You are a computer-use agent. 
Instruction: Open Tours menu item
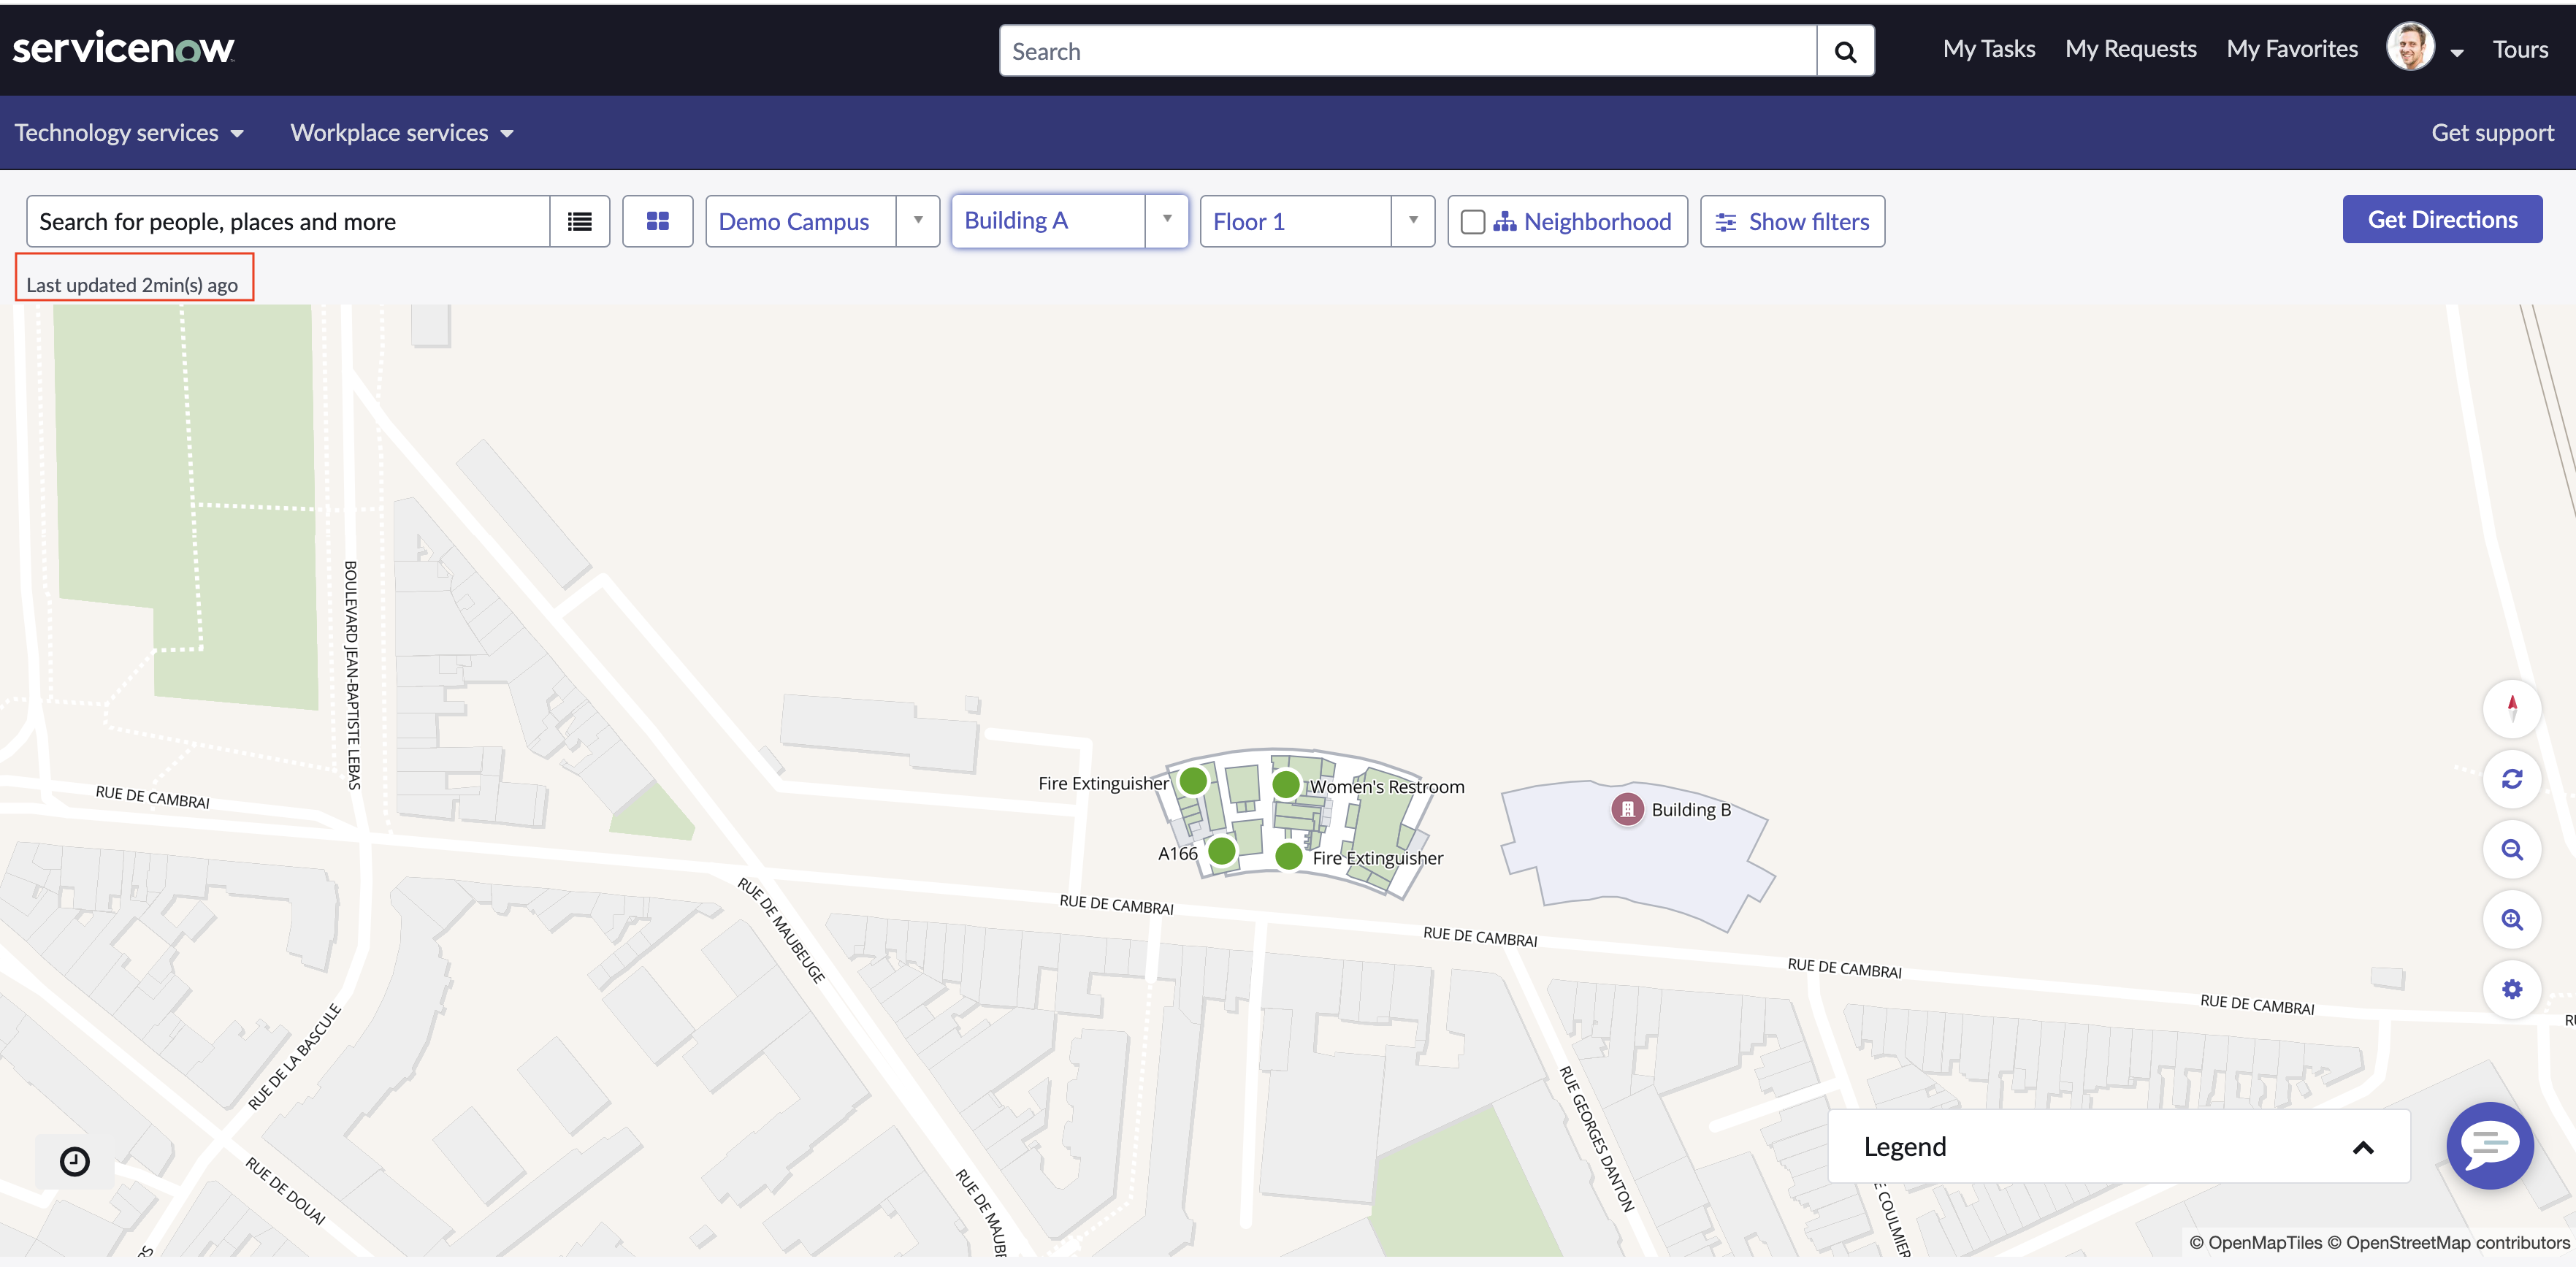point(2520,49)
